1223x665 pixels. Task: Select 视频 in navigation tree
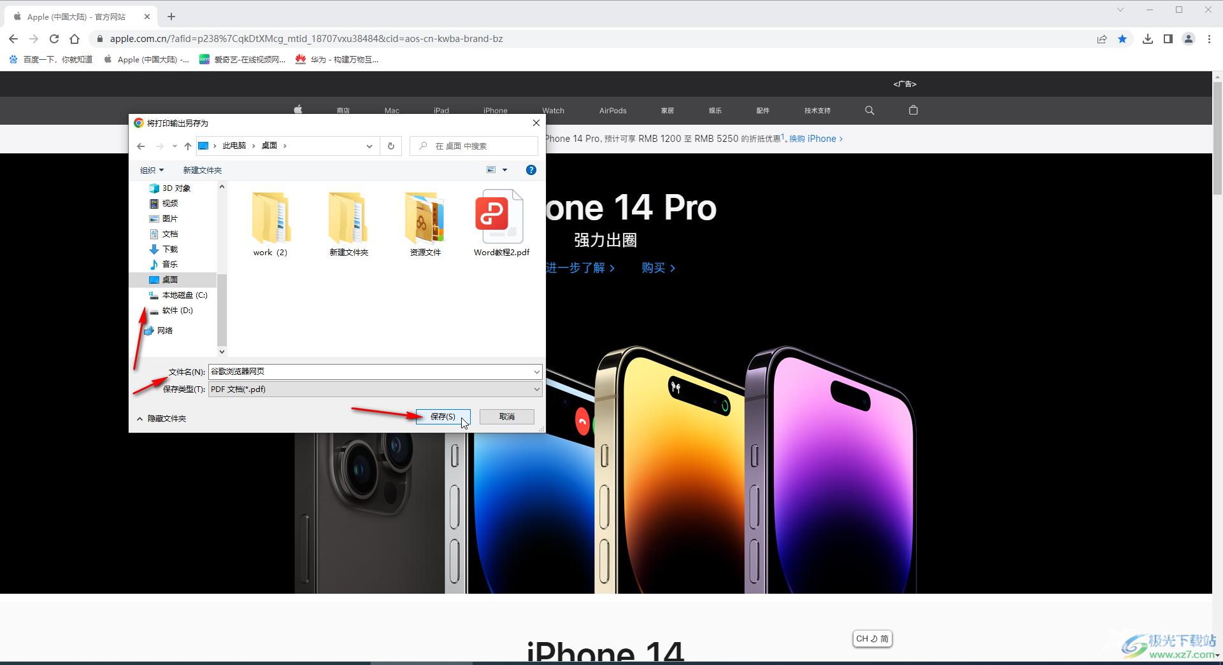[164, 203]
